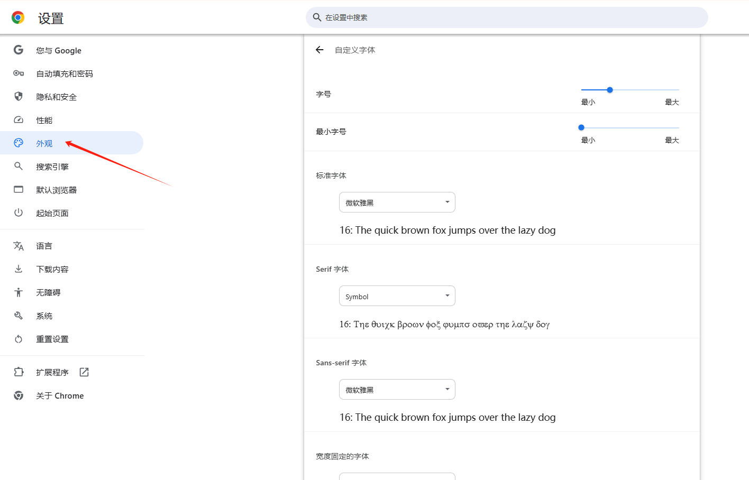The height and width of the screenshot is (480, 749).
Task: Click the default browser window icon
Action: point(19,189)
